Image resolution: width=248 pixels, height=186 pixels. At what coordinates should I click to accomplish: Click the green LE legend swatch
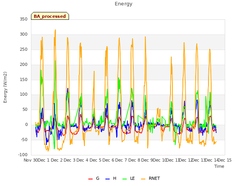[125, 179]
